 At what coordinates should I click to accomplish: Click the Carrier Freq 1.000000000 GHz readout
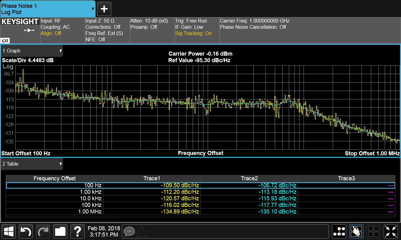click(254, 21)
